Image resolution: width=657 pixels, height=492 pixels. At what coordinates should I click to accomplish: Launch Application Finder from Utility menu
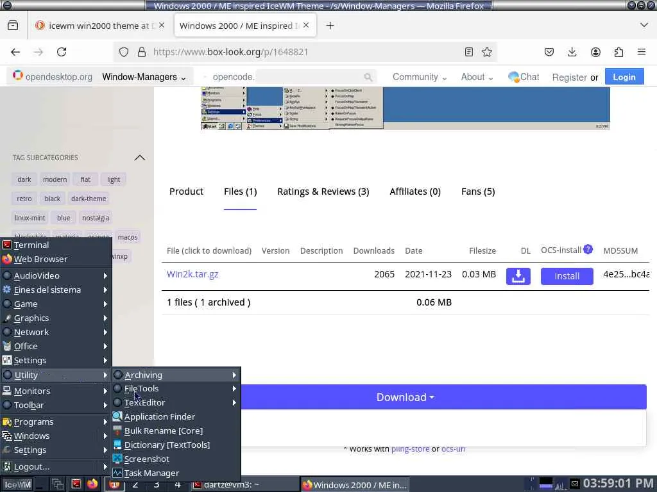pyautogui.click(x=176, y=416)
